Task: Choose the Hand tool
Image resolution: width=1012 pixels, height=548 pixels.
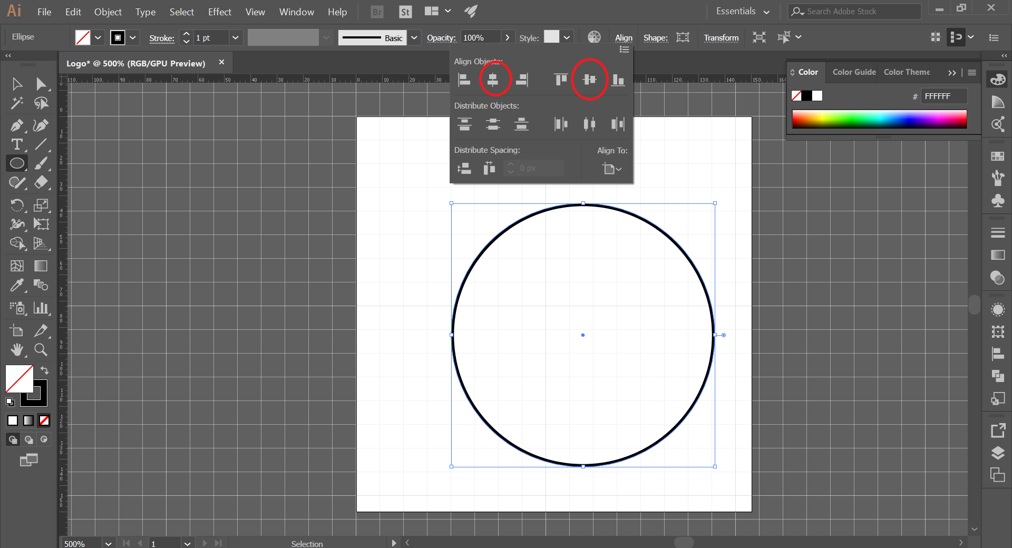Action: click(x=17, y=349)
